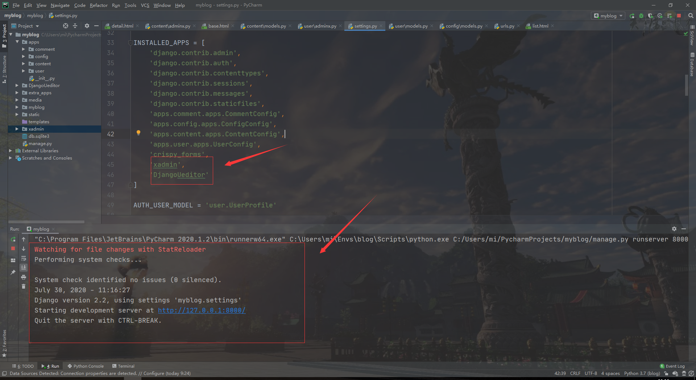
Task: Expand the xadmin folder
Action: [x=17, y=129]
